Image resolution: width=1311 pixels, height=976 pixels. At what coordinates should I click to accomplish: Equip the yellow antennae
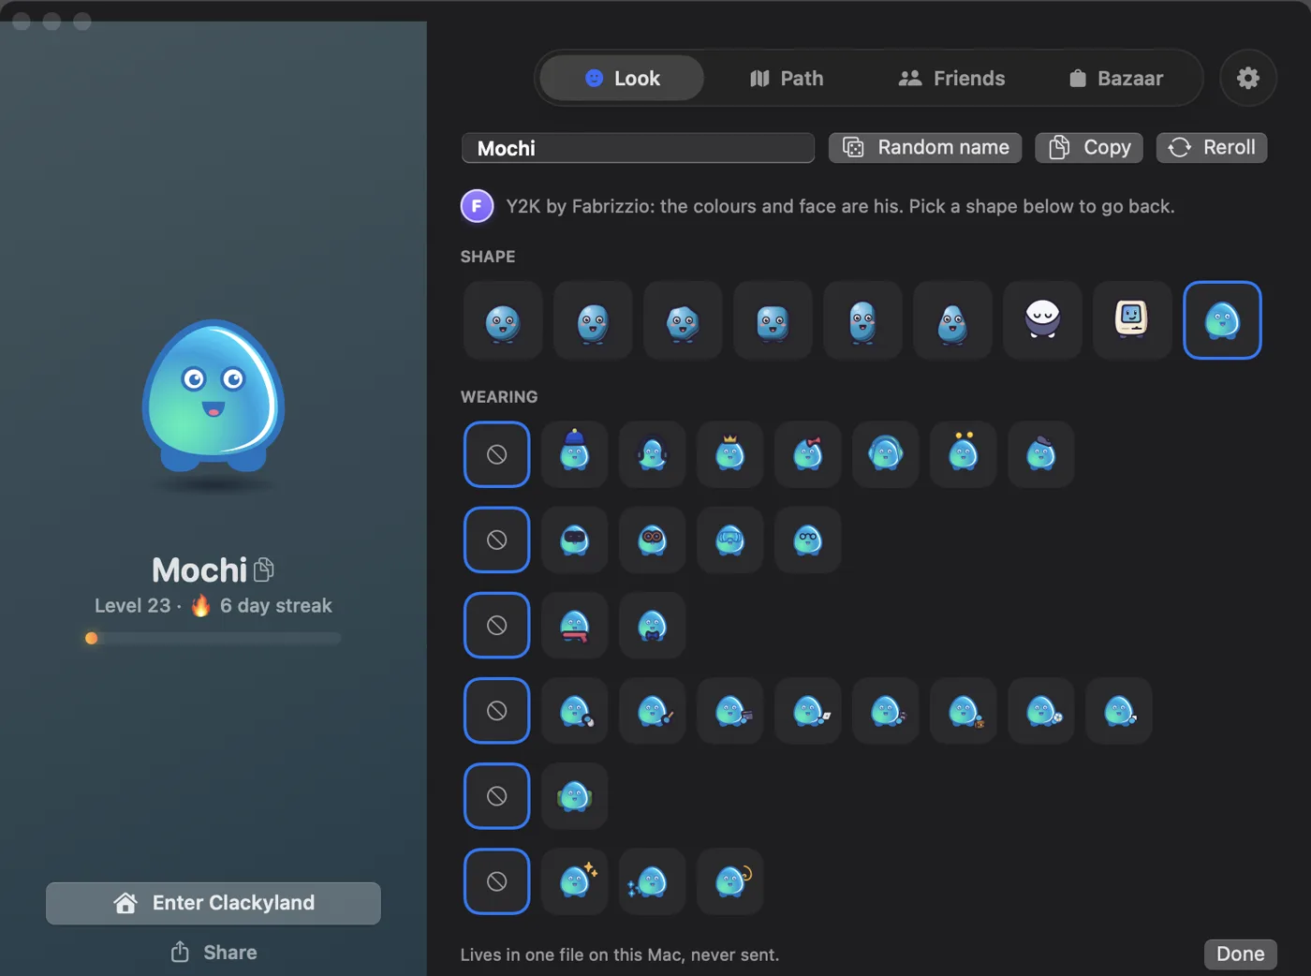[x=964, y=454]
